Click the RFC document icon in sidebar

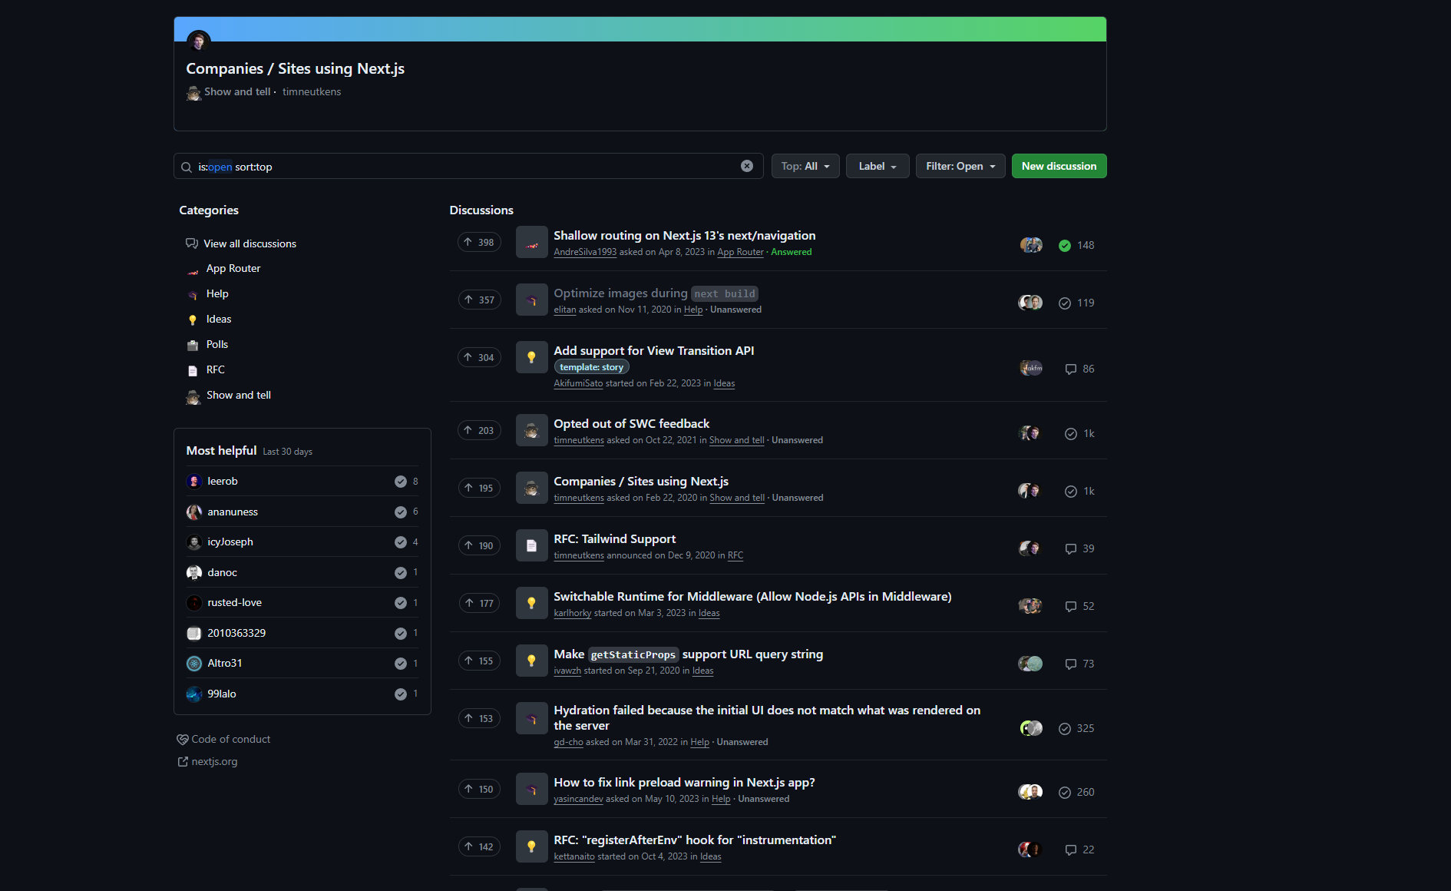[193, 369]
